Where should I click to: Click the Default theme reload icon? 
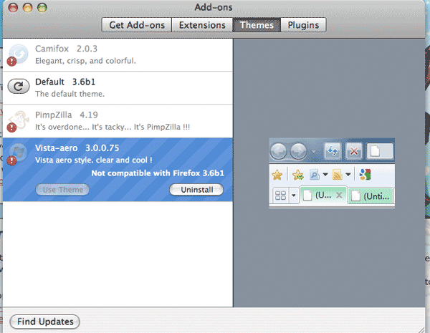click(x=19, y=87)
